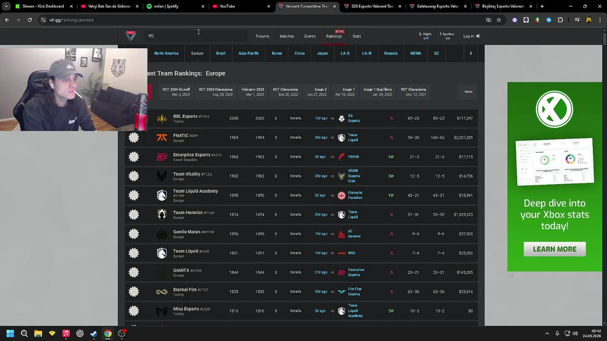
Task: Select the Brazil region tab
Action: pos(221,53)
